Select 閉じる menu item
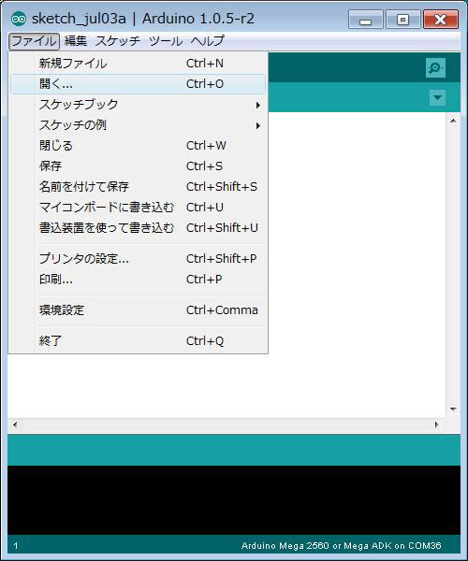Image resolution: width=468 pixels, height=561 pixels. [x=138, y=146]
